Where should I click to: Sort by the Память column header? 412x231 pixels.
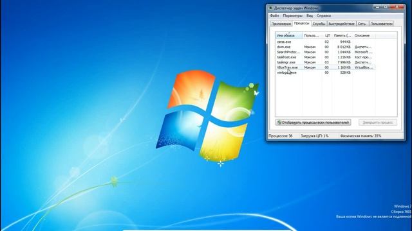[x=342, y=35]
